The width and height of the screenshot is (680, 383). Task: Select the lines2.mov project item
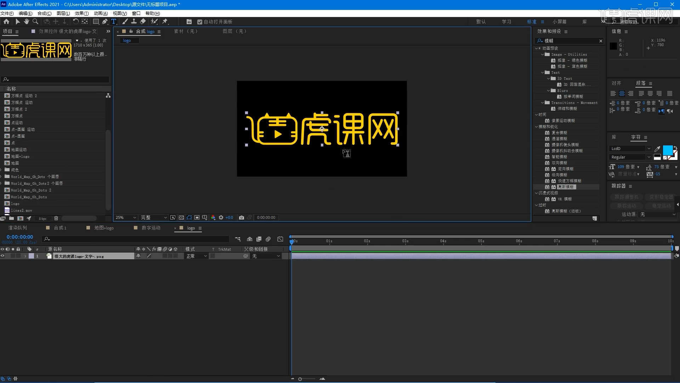point(21,211)
